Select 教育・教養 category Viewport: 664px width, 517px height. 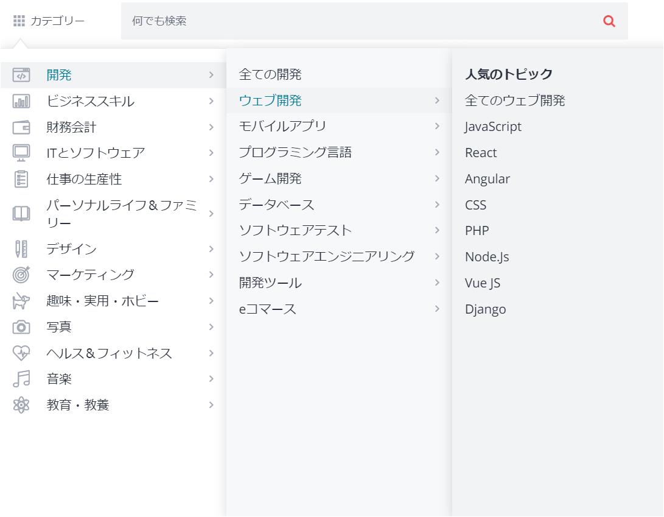[78, 405]
